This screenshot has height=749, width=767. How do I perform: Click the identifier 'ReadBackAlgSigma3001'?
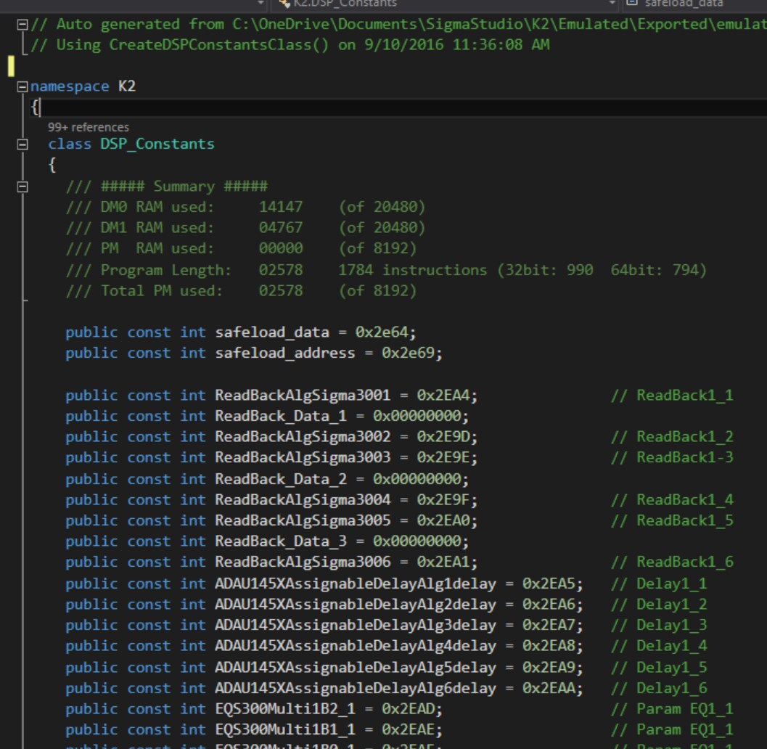coord(303,396)
